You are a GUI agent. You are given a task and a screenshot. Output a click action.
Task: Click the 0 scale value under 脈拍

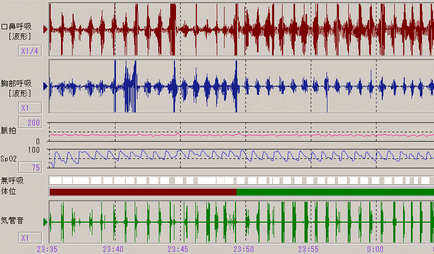[38, 142]
